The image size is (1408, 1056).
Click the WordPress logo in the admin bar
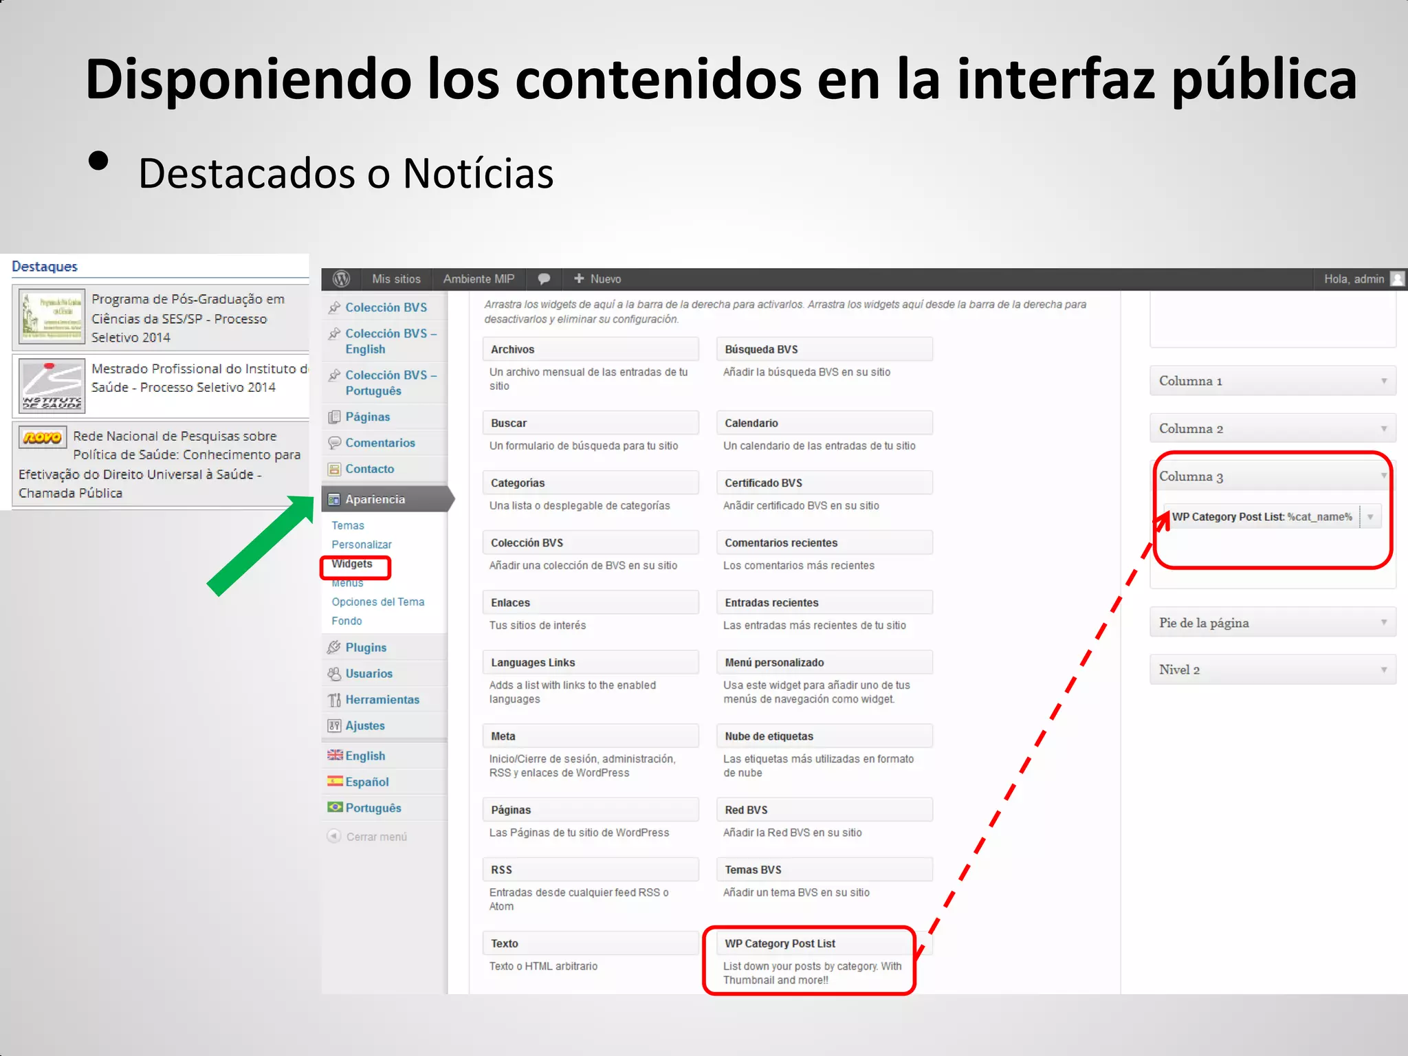[x=341, y=278]
